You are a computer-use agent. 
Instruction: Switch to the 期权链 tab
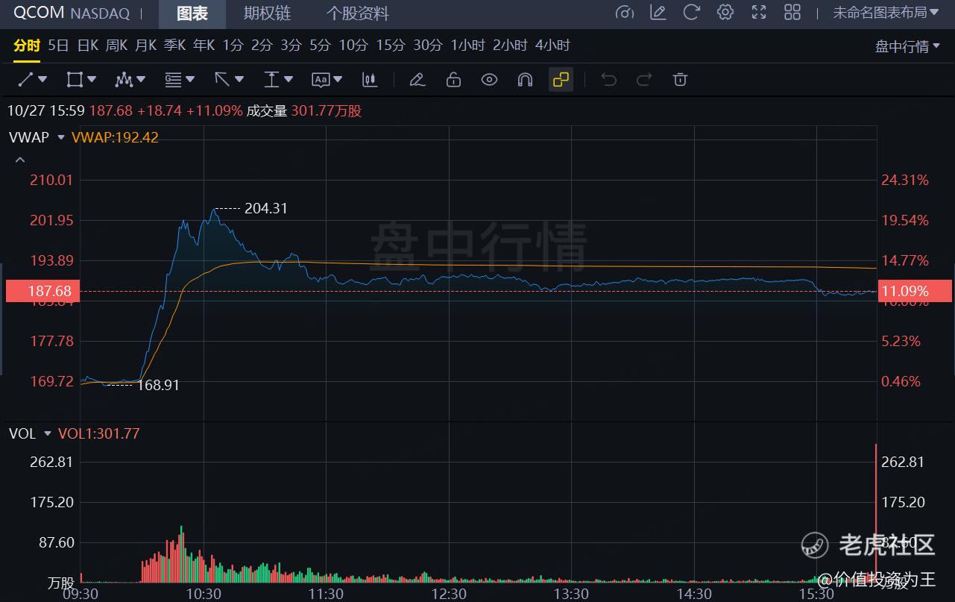click(267, 13)
